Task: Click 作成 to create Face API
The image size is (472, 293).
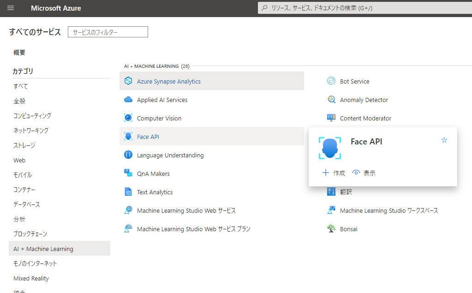Action: 334,173
